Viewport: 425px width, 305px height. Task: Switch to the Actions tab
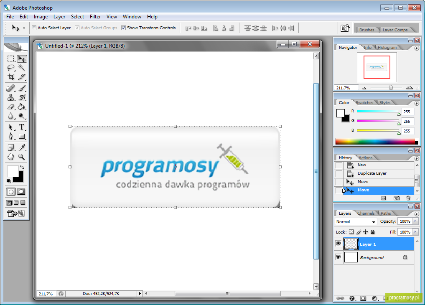click(365, 158)
